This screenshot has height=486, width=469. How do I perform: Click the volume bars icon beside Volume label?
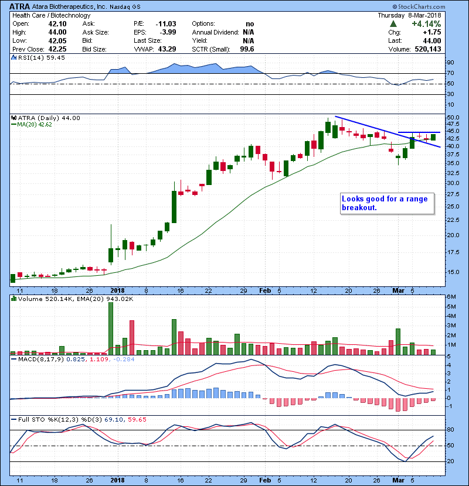[x=13, y=299]
